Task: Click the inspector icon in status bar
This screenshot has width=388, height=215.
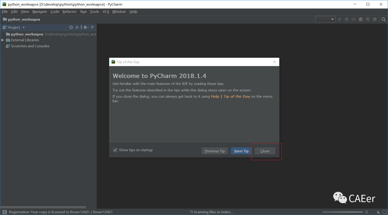Action: (x=384, y=212)
